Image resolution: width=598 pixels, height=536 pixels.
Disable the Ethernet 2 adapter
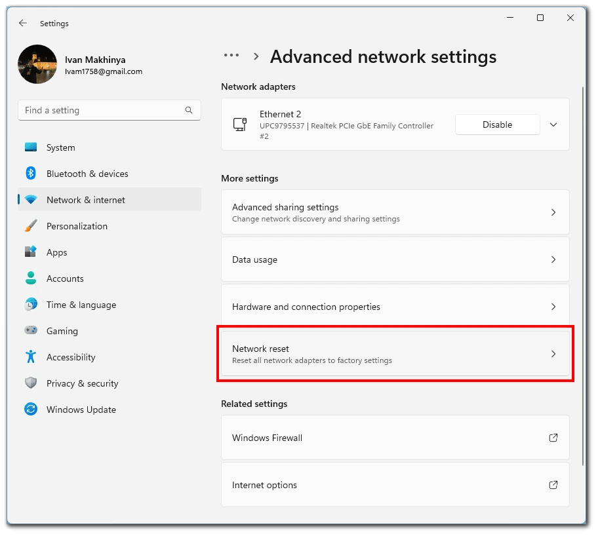[497, 124]
